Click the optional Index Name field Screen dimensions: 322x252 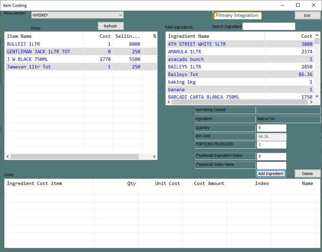(271, 165)
